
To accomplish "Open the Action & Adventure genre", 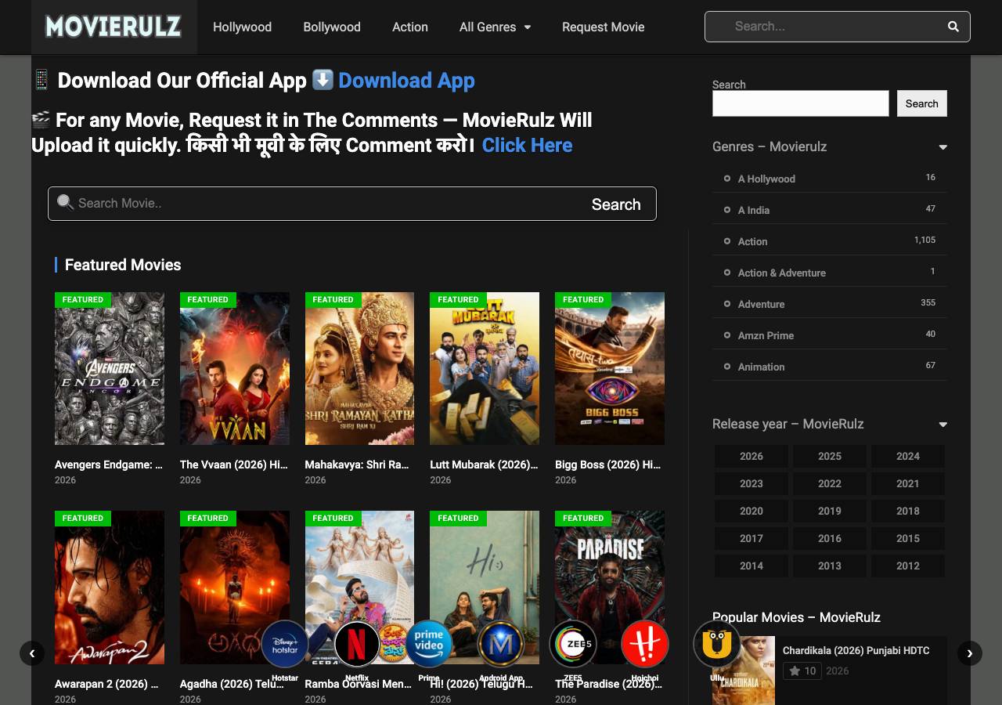I will point(782,273).
